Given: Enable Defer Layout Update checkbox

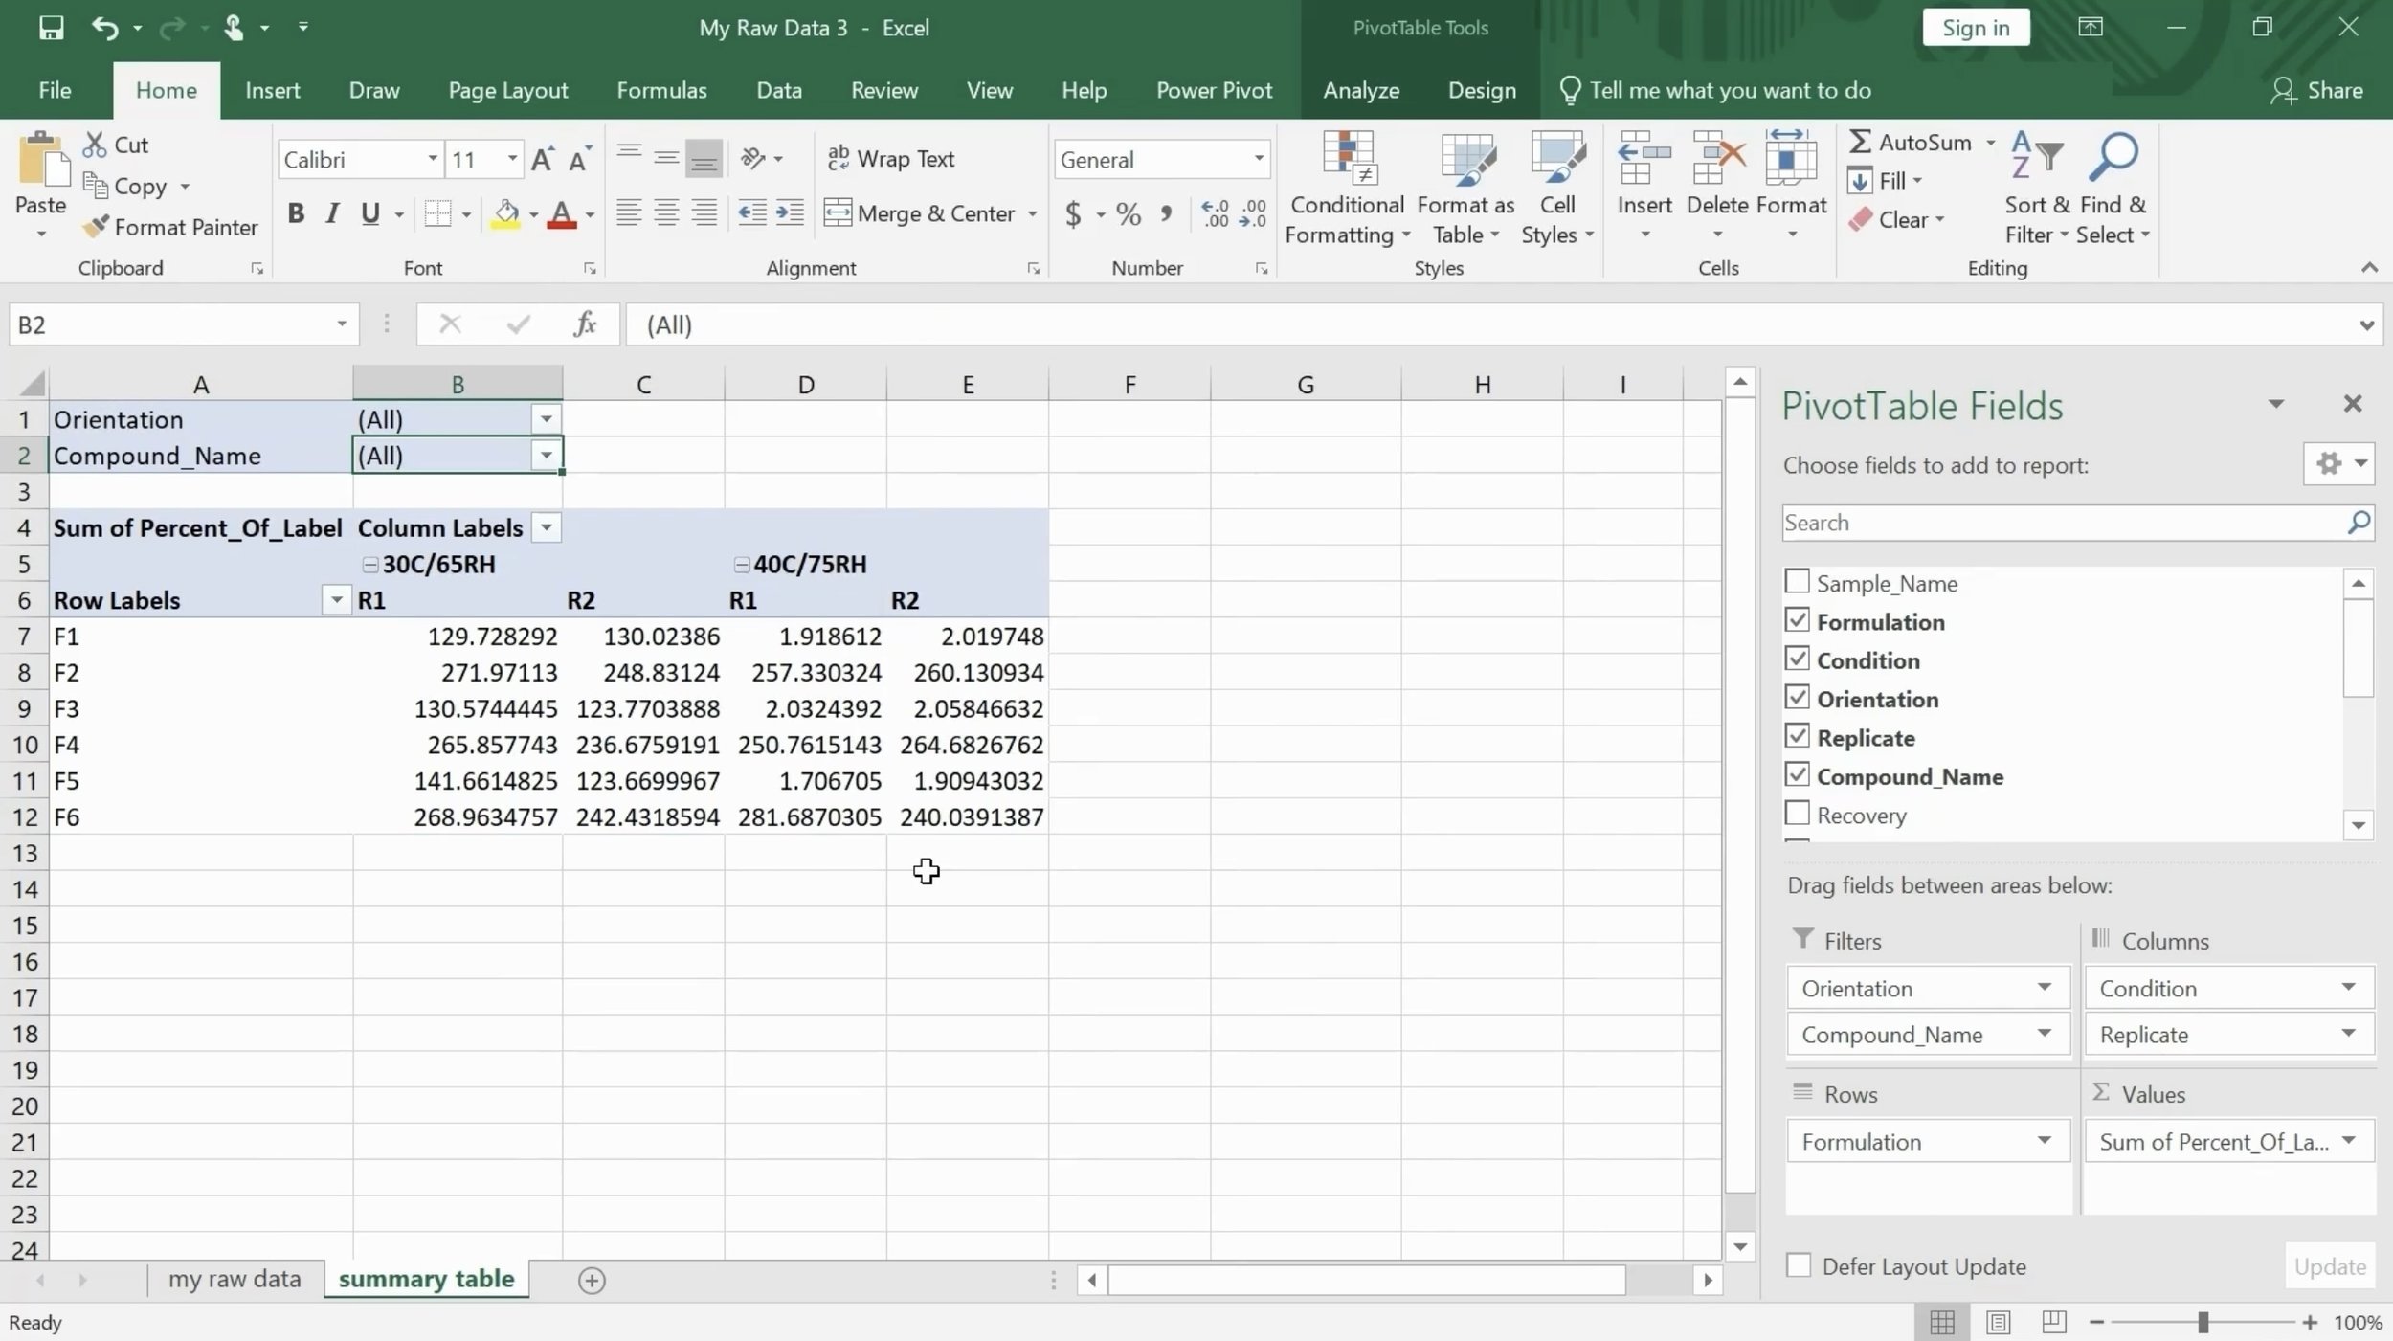Looking at the screenshot, I should (x=1799, y=1265).
